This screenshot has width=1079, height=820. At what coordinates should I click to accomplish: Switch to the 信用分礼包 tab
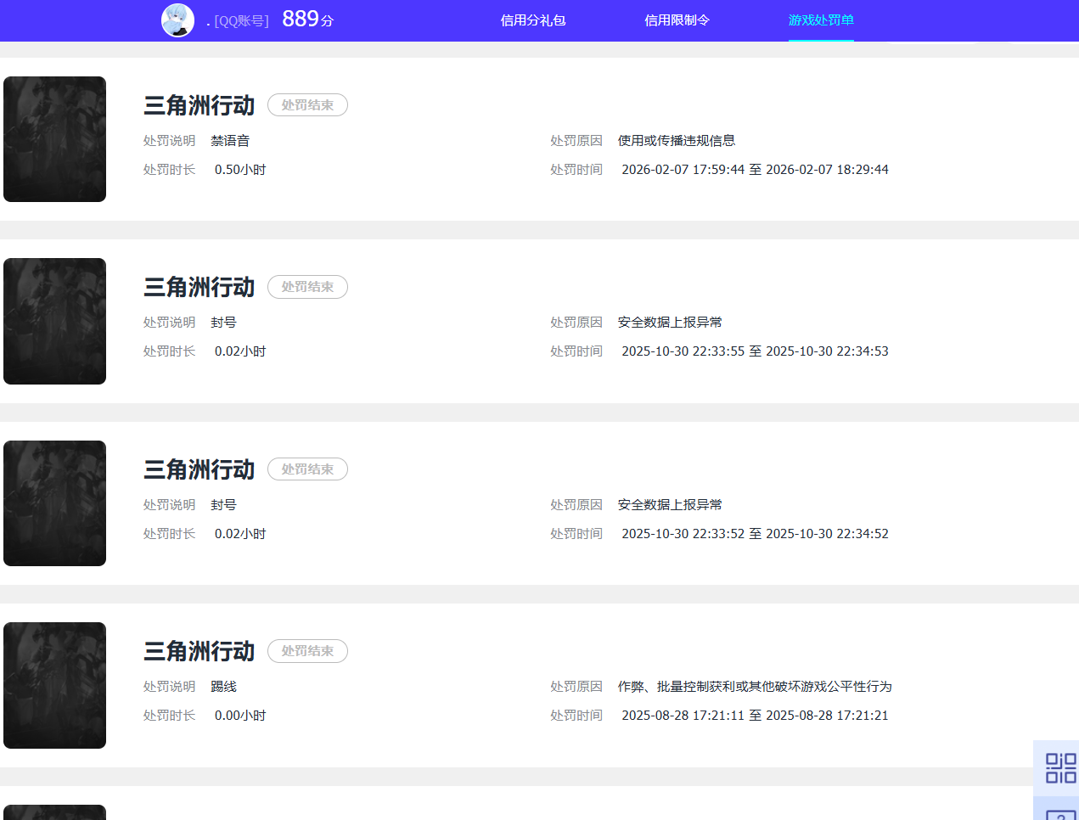coord(532,20)
